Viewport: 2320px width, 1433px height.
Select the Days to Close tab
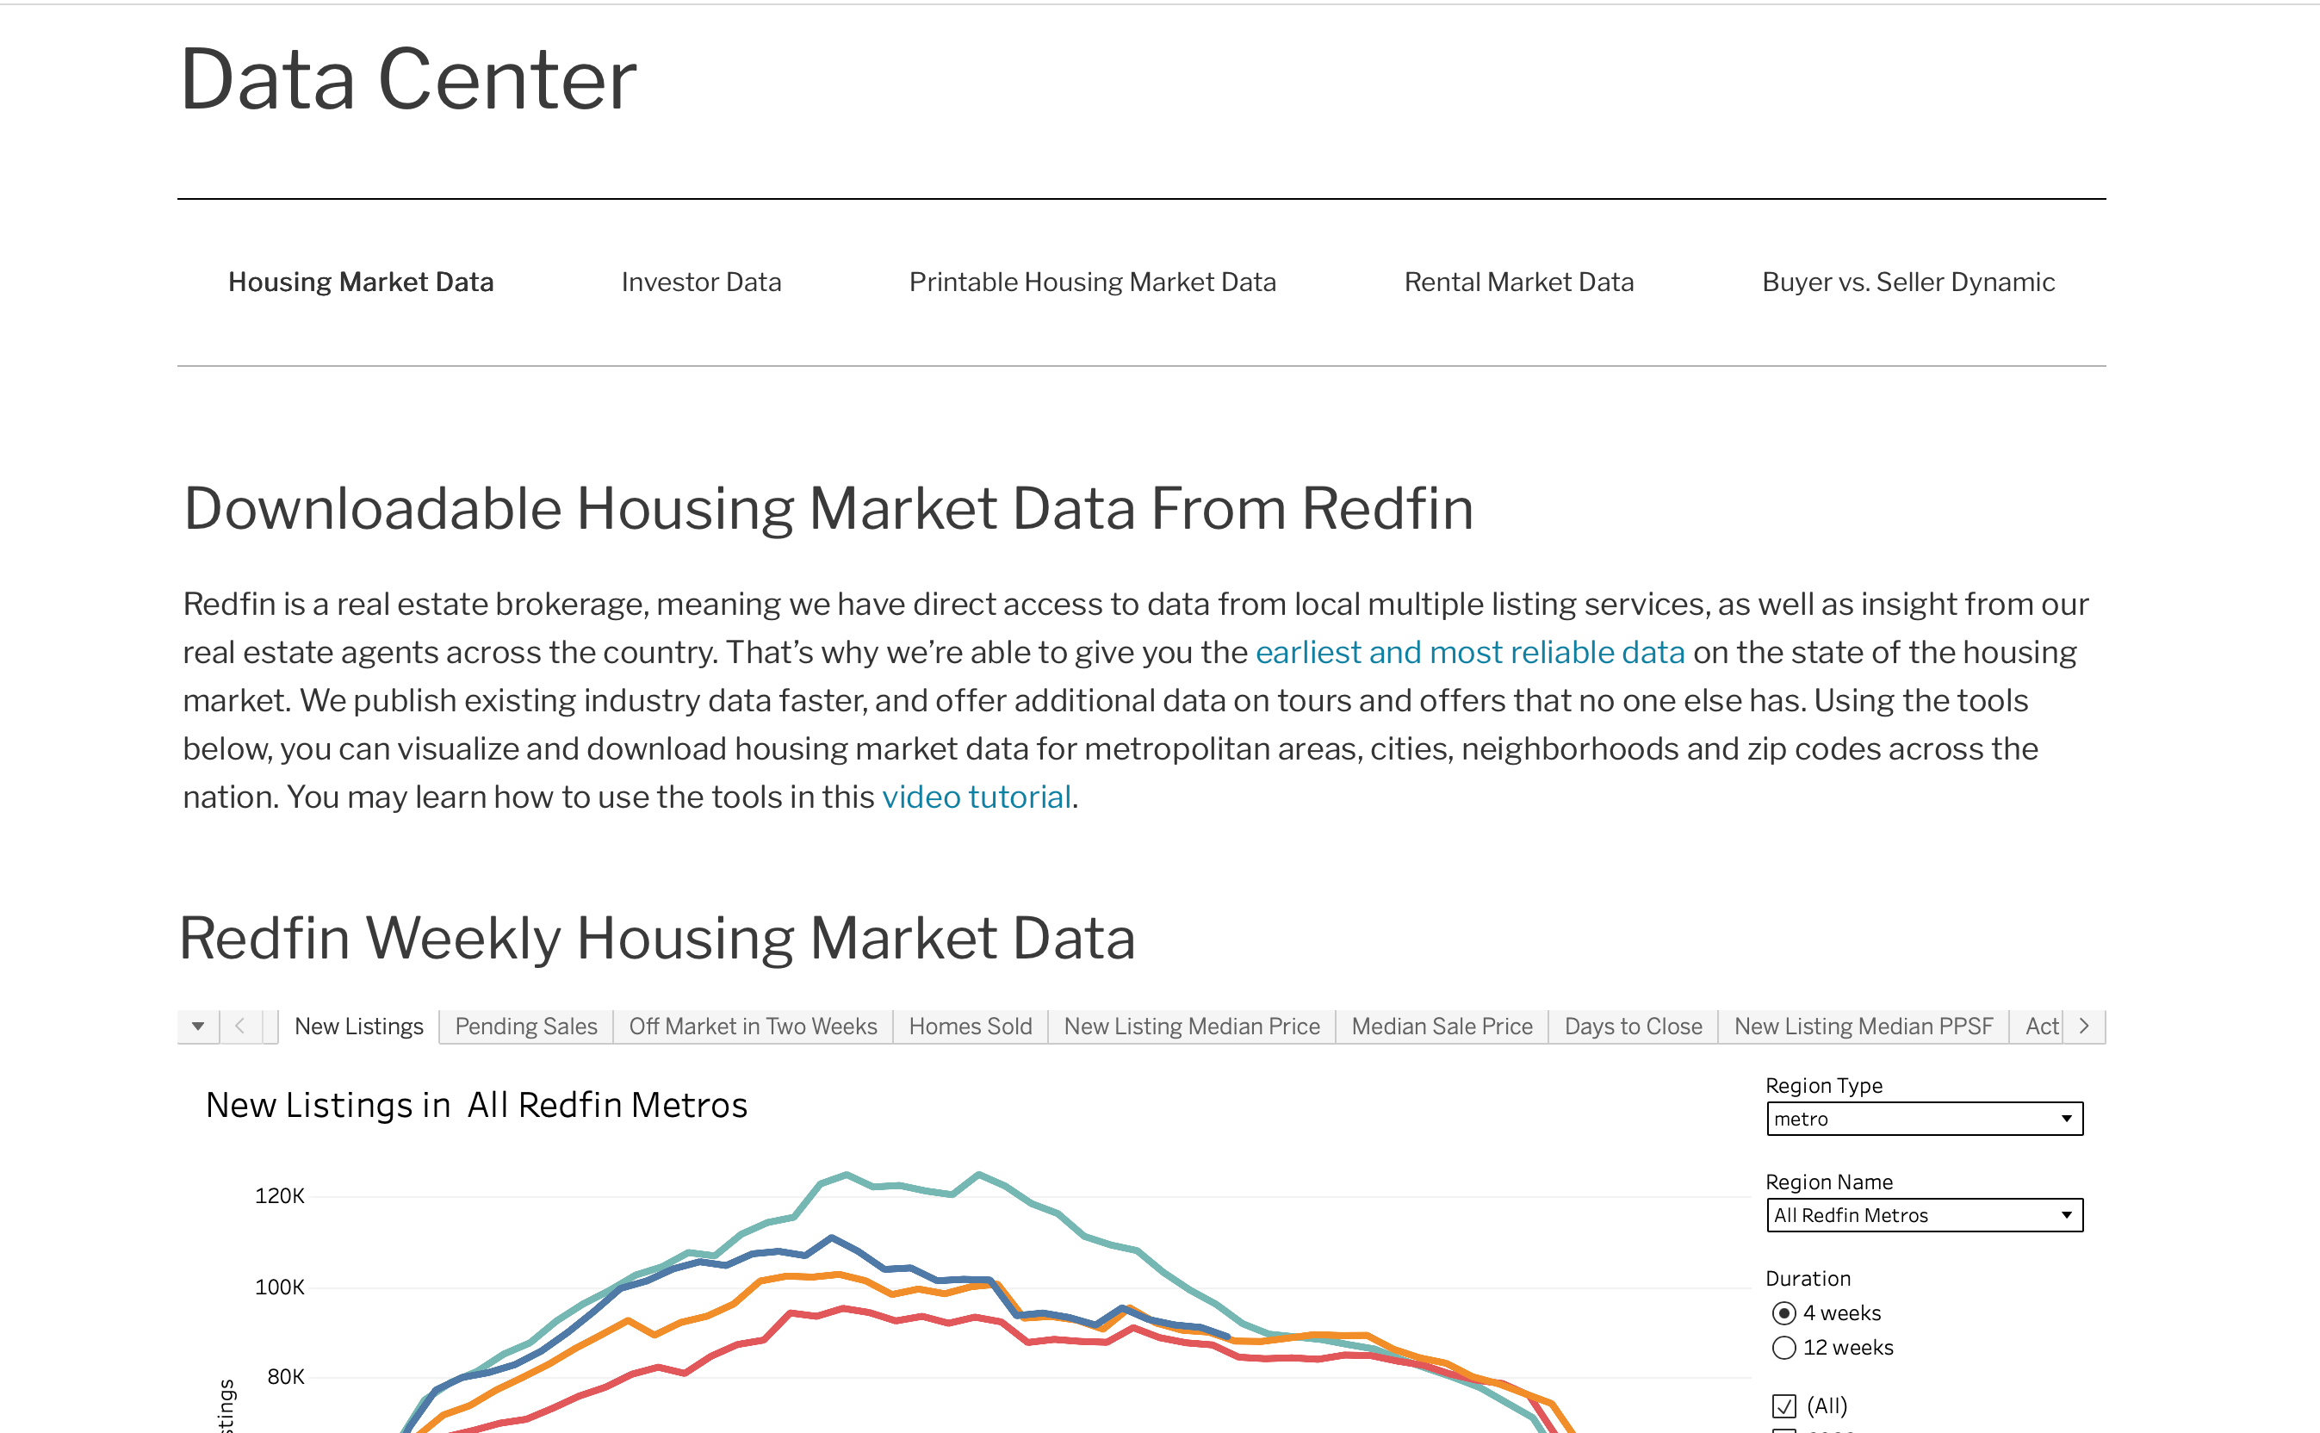pos(1632,1027)
